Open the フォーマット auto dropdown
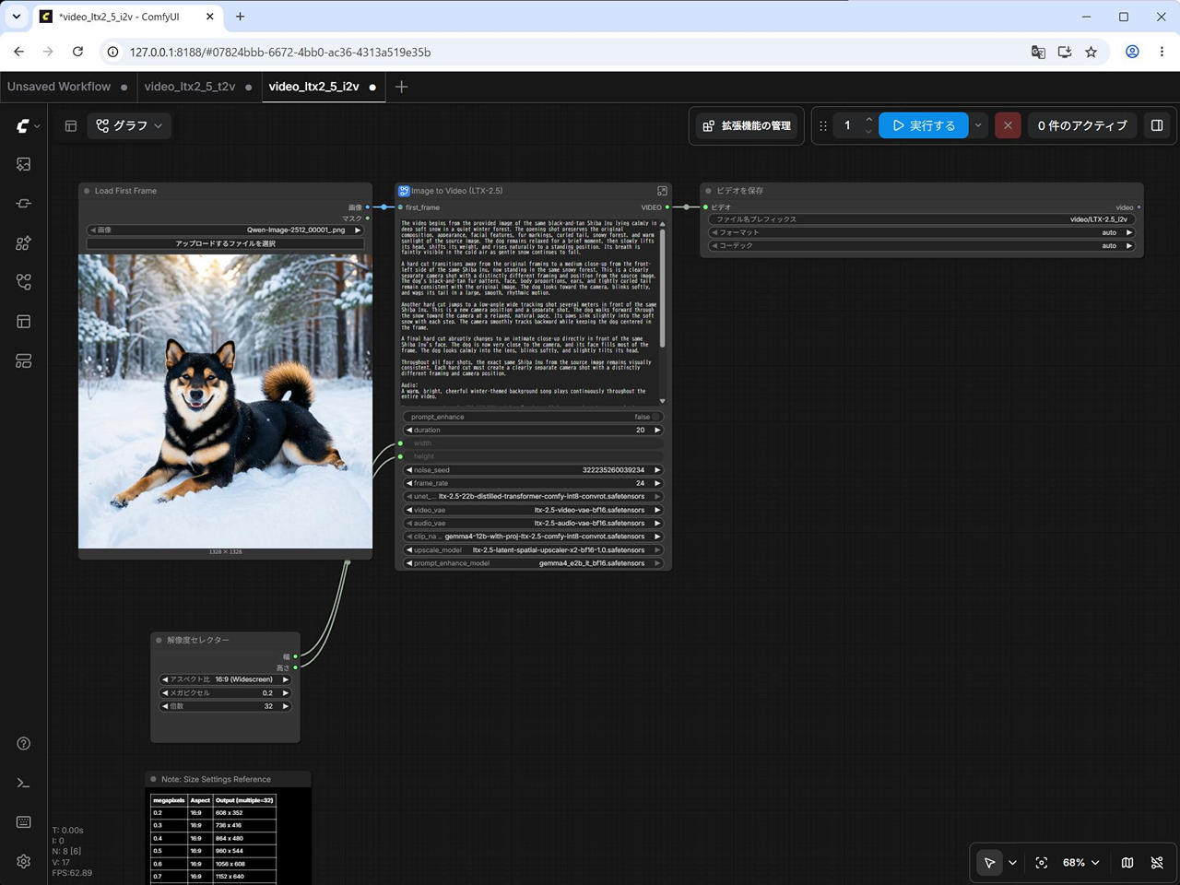Image resolution: width=1180 pixels, height=885 pixels. click(x=922, y=232)
